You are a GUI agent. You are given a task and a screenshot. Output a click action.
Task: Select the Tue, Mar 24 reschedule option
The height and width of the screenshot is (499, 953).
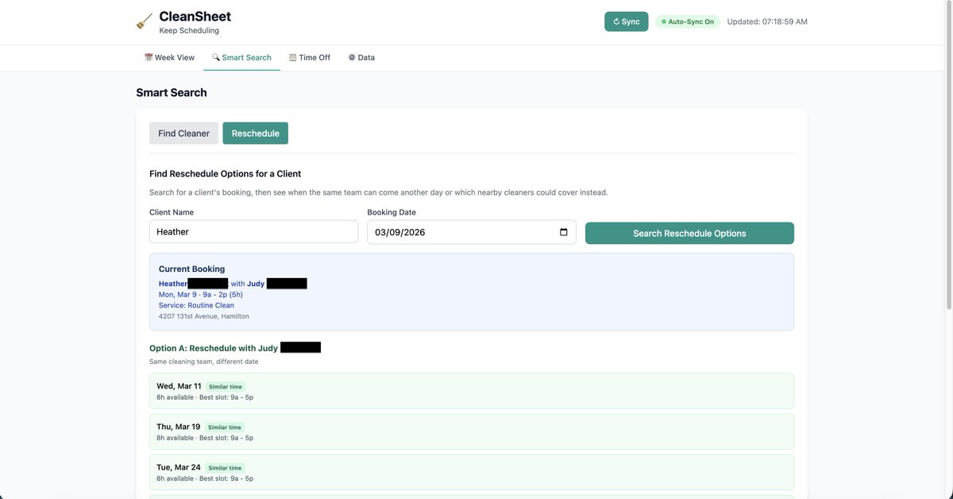tap(472, 472)
